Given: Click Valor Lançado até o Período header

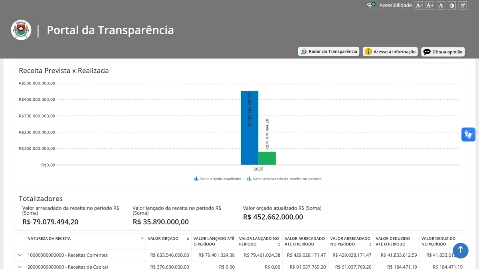Looking at the screenshot, I should pyautogui.click(x=214, y=241).
